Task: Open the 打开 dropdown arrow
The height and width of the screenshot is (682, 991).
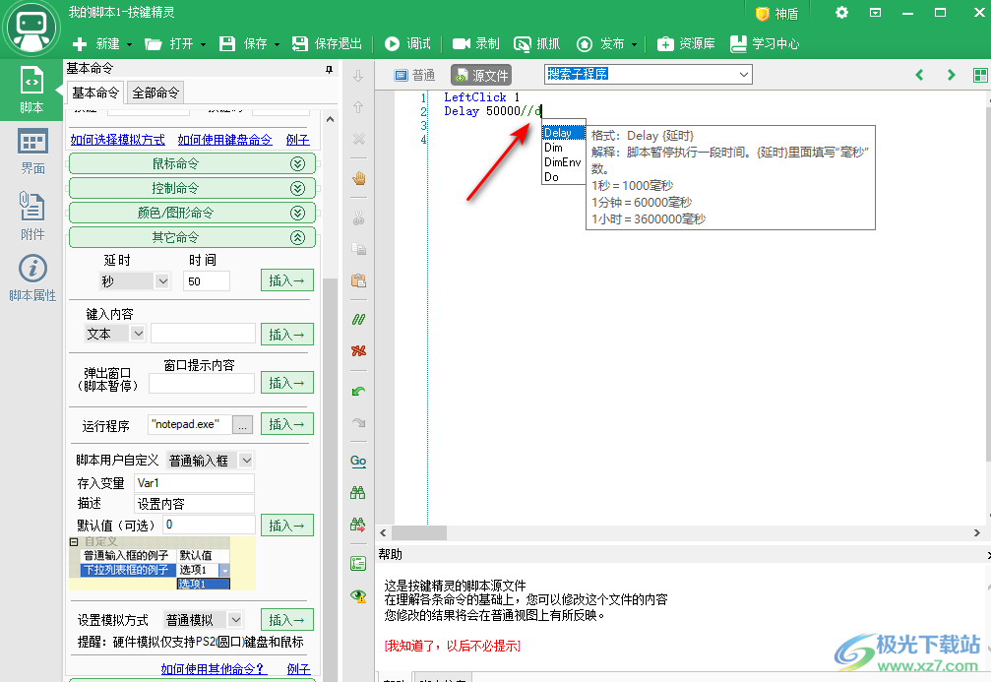Action: (203, 45)
